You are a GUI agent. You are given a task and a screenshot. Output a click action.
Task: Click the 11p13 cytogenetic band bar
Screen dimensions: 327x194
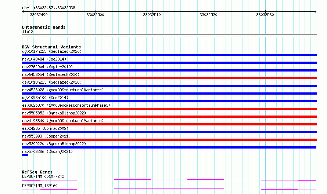click(x=169, y=36)
